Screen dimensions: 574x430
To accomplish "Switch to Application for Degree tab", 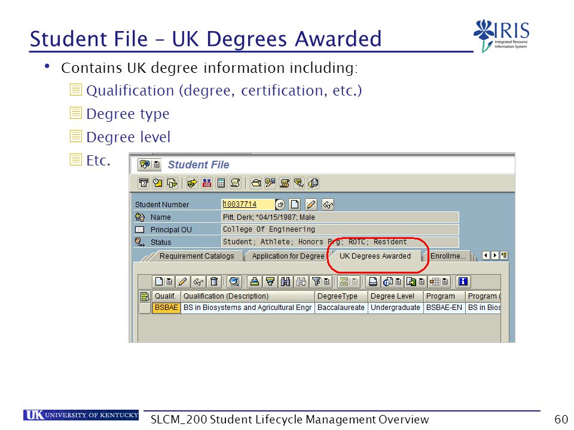I will coord(288,256).
